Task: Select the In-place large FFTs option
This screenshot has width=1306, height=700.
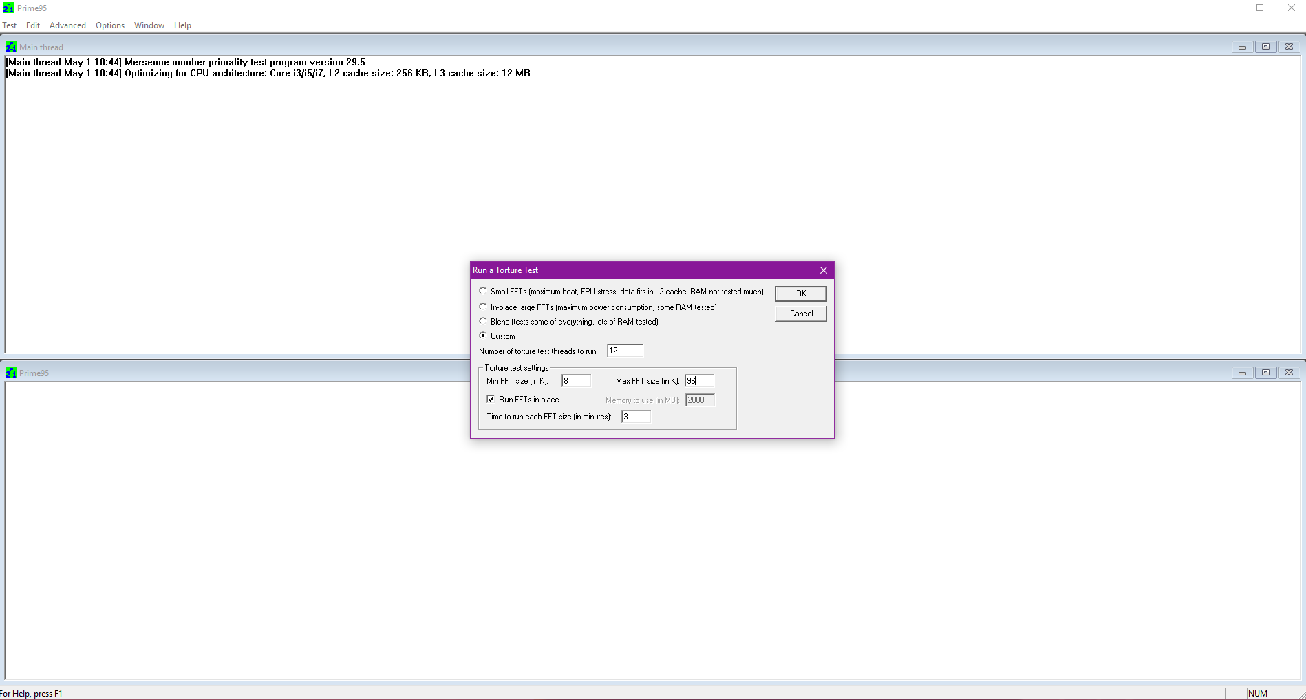Action: (x=483, y=307)
